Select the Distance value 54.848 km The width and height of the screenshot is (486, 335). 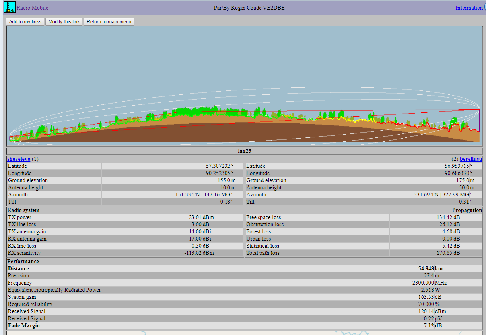[426, 268]
